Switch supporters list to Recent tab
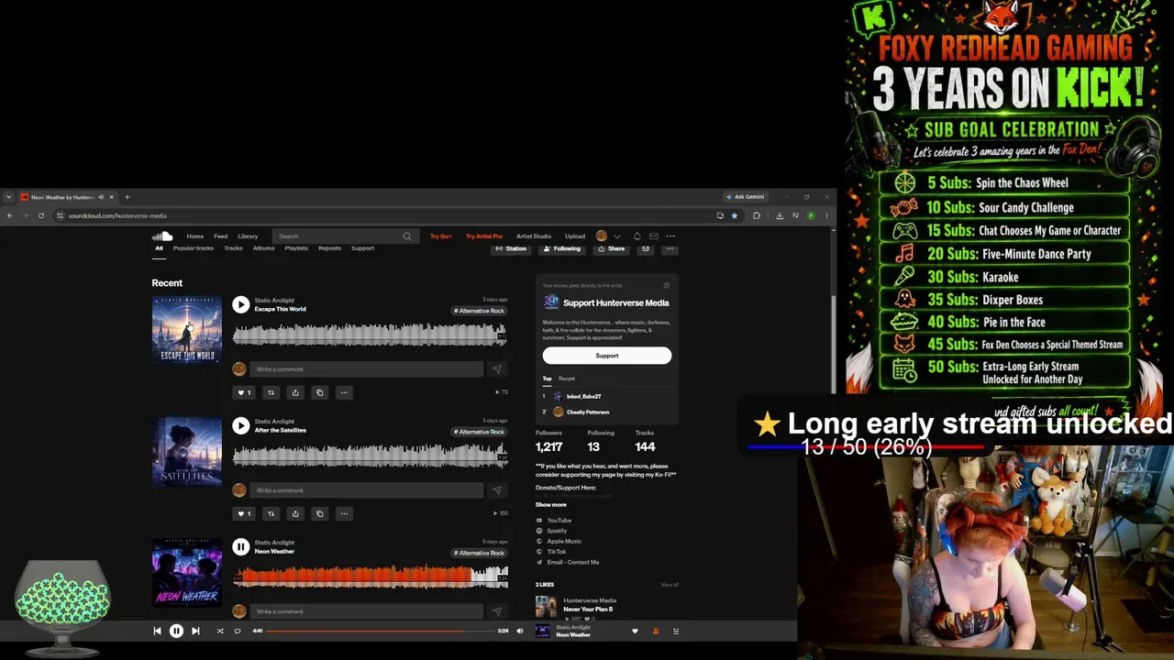1174x660 pixels. (567, 379)
